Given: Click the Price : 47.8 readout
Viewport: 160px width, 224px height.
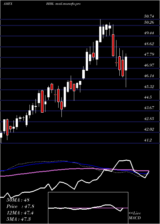Looking at the screenshot, I should 20,206.
